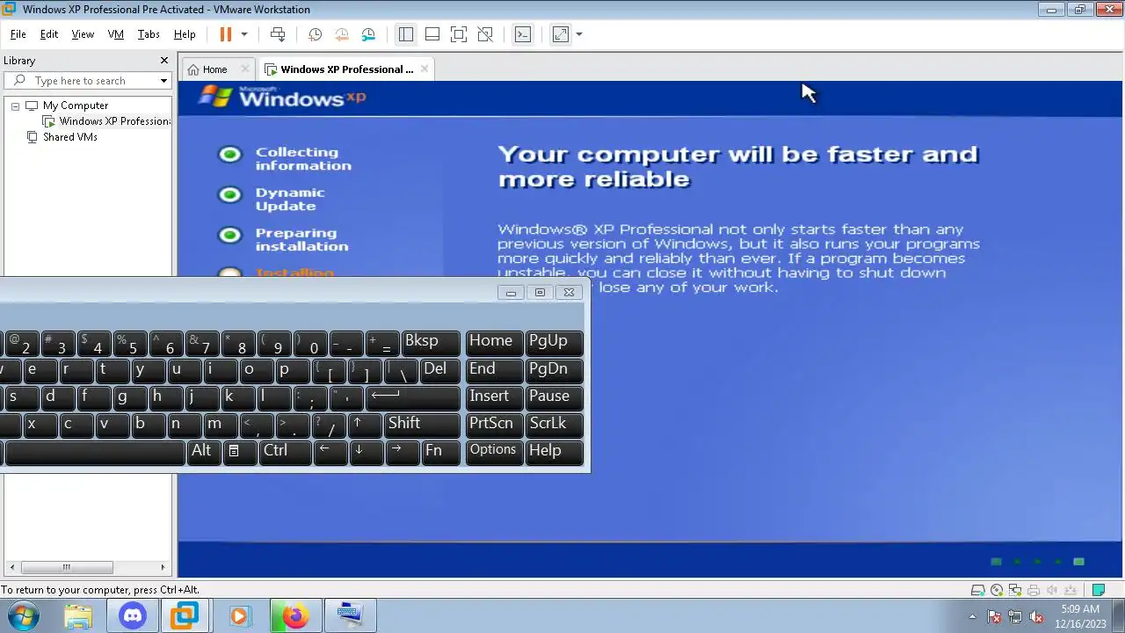The width and height of the screenshot is (1125, 633).
Task: Close the Library panel
Action: click(x=163, y=61)
